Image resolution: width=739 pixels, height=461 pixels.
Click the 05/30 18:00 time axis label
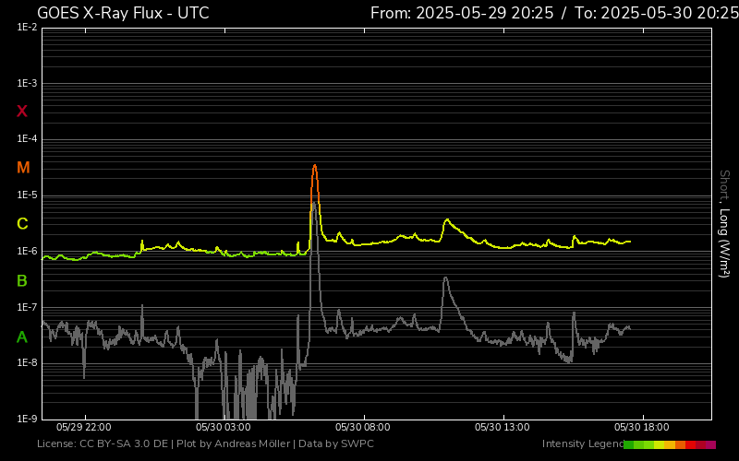click(642, 428)
